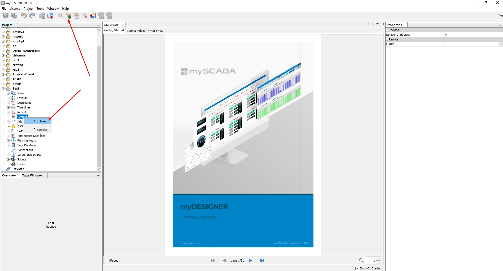Go to the previous page
Image resolution: width=503 pixels, height=271 pixels.
click(224, 260)
